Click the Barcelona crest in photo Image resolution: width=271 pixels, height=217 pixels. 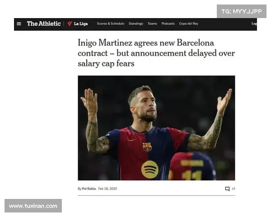(147, 147)
